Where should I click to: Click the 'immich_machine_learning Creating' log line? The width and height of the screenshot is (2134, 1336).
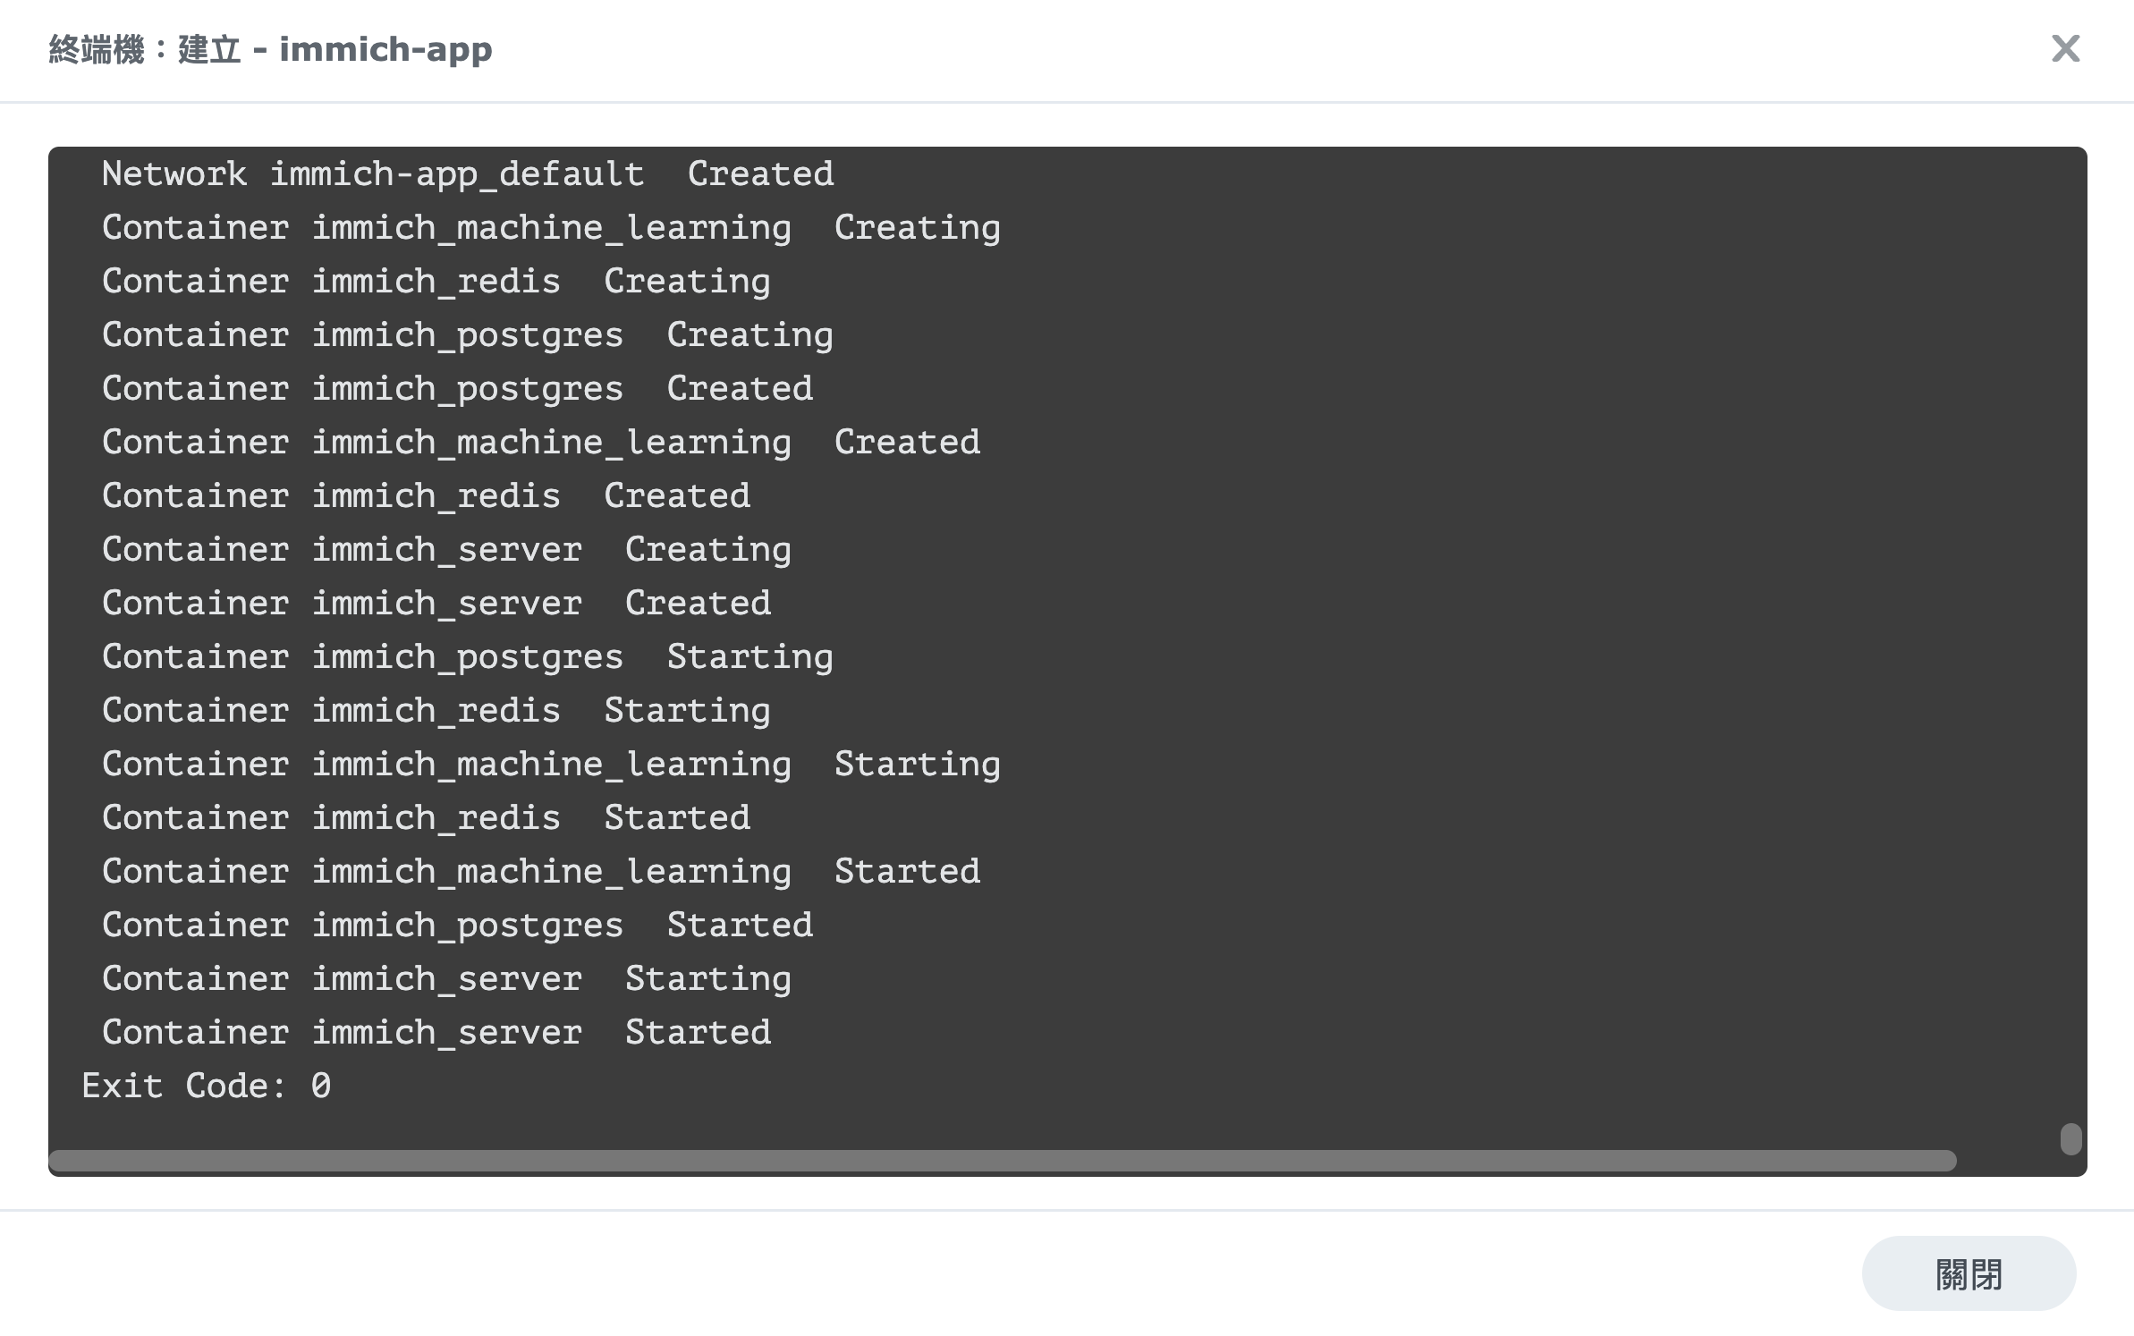(552, 227)
